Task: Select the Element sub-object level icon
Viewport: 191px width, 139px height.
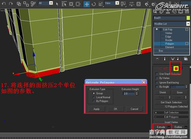Action: (x=181, y=69)
